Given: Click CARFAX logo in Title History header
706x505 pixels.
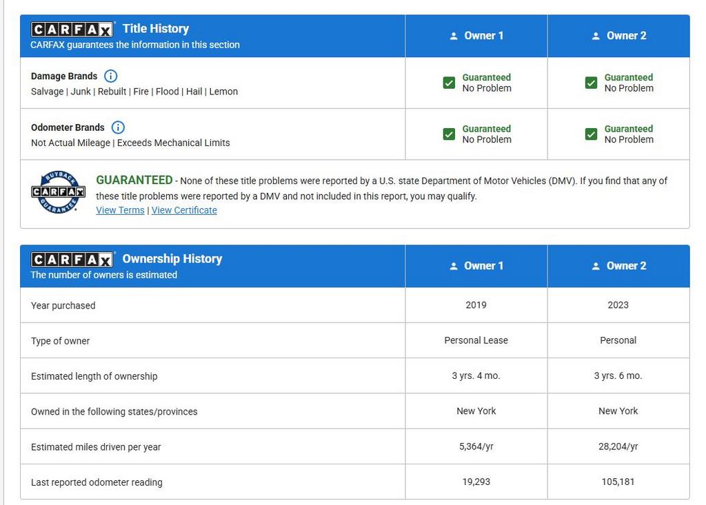Looking at the screenshot, I should point(72,29).
